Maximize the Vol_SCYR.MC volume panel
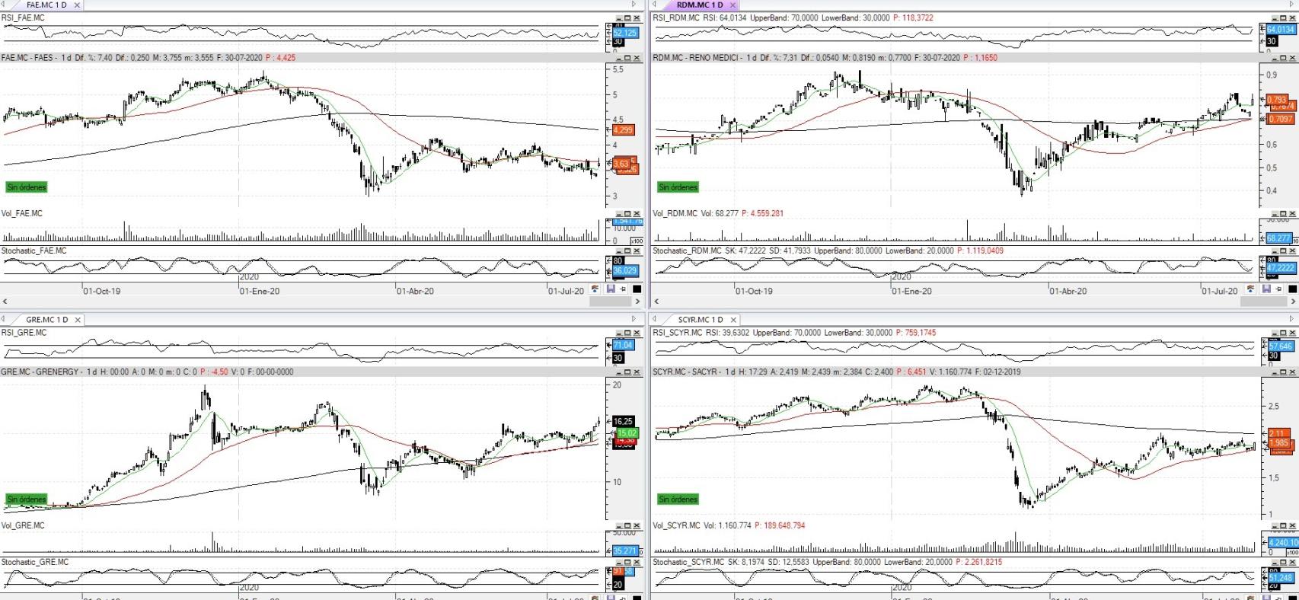This screenshot has height=600, width=1299. click(x=1284, y=525)
